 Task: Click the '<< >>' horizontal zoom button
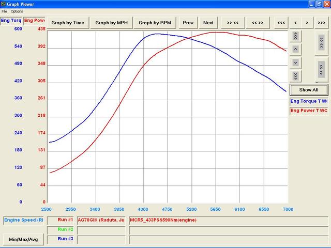pos(258,23)
